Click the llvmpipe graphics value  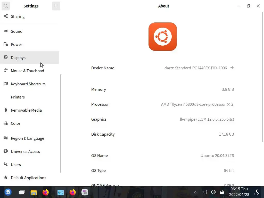(207, 119)
